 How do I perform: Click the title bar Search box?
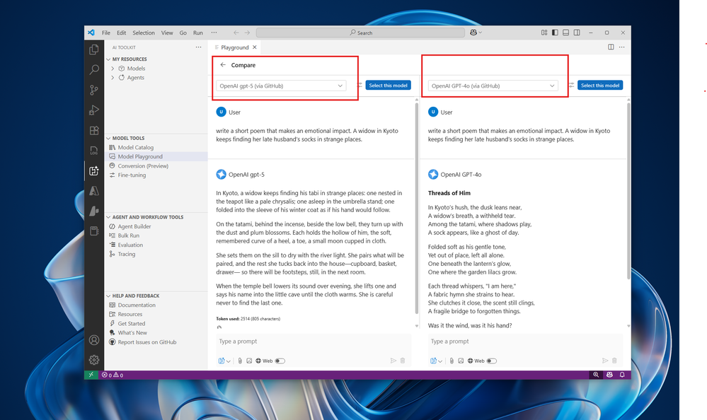pyautogui.click(x=361, y=33)
